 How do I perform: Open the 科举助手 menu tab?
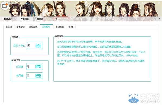tap(41, 19)
